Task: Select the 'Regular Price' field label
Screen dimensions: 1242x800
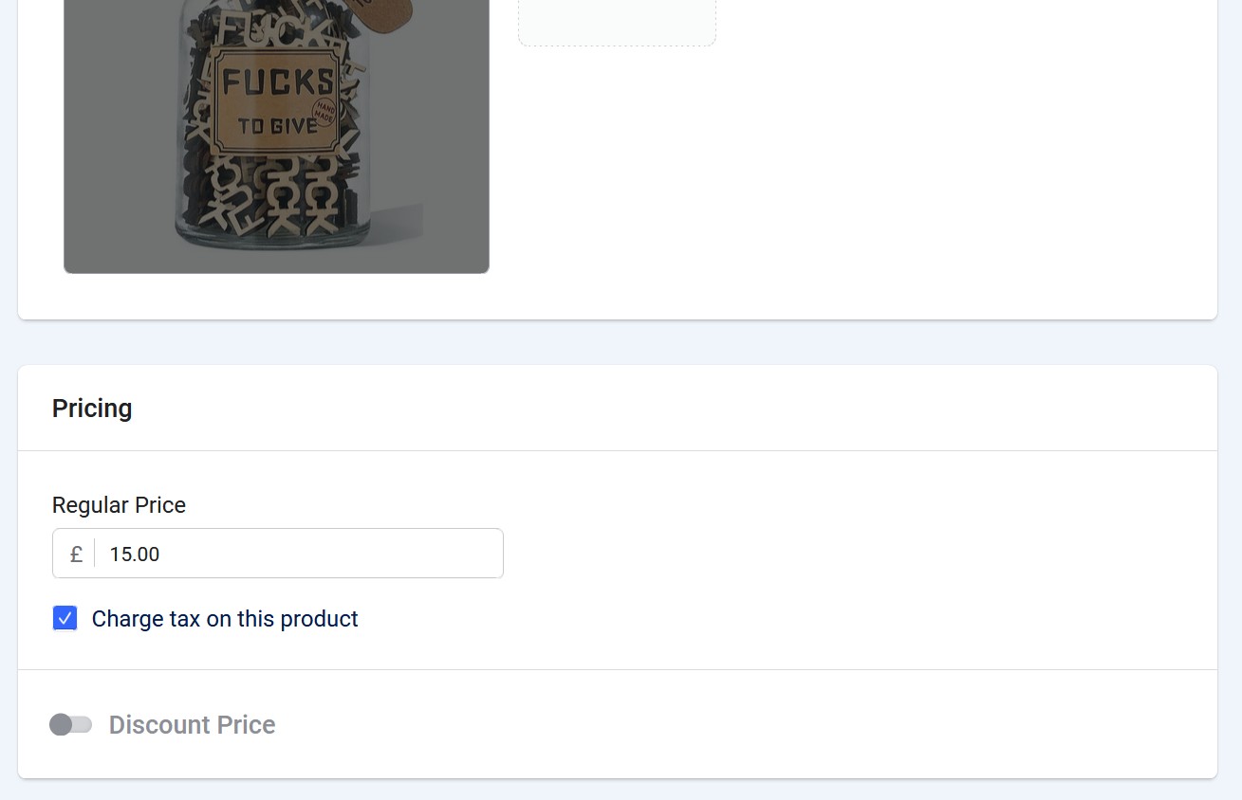Action: (119, 505)
